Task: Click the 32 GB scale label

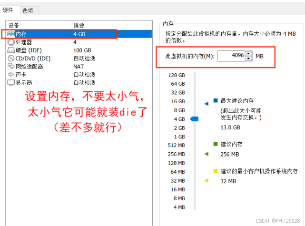Action: [x=178, y=93]
